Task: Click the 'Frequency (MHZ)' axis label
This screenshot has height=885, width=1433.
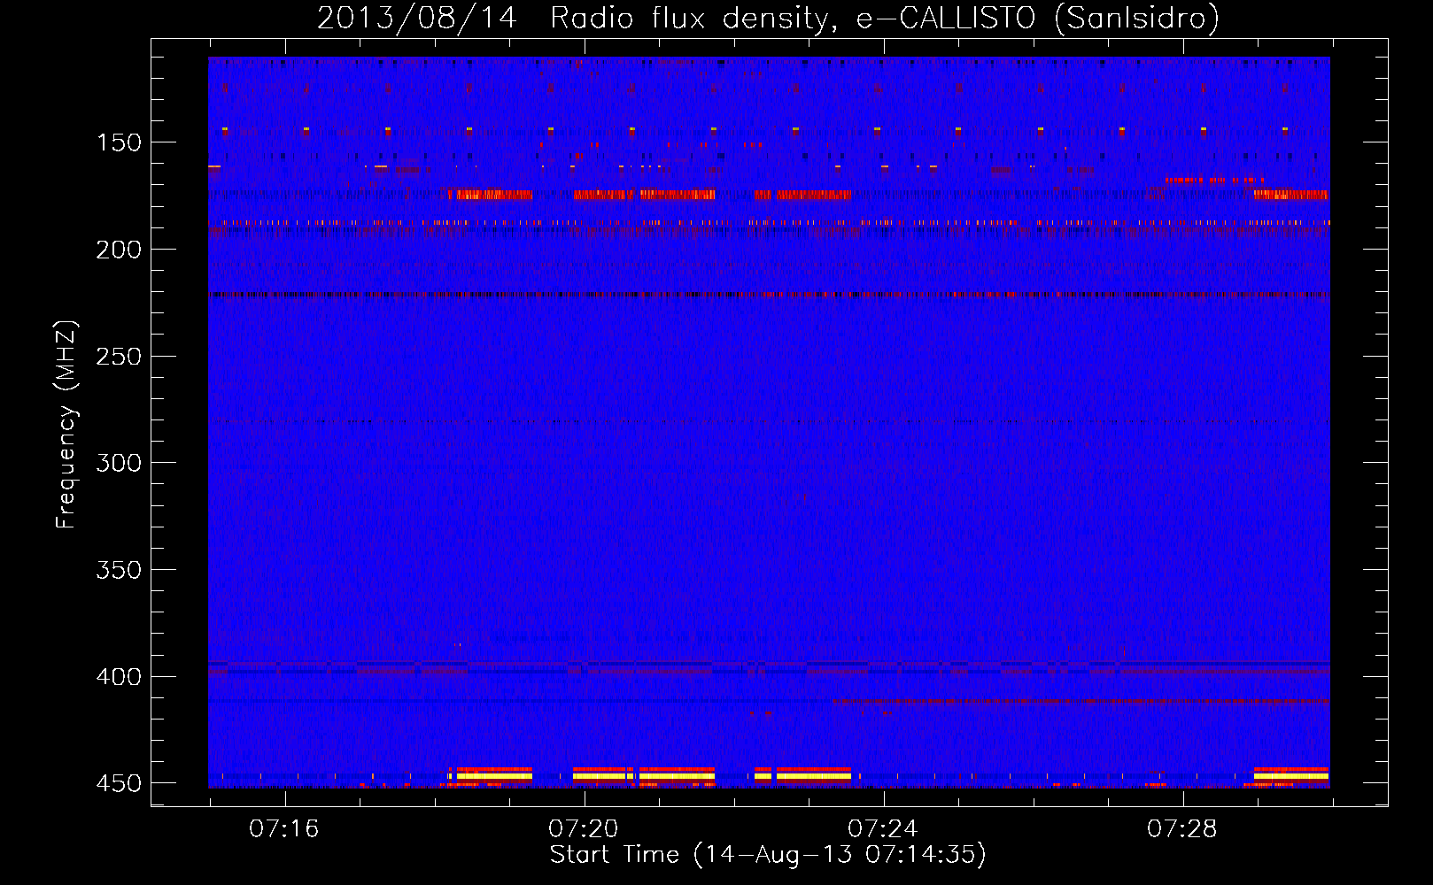Action: coord(66,425)
